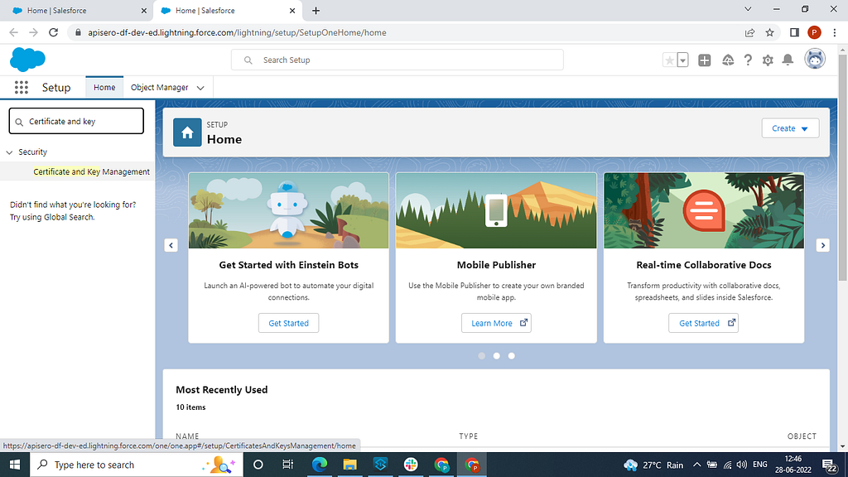Open the favorites list dropdown arrow
Viewport: 848px width, 477px height.
pos(682,60)
